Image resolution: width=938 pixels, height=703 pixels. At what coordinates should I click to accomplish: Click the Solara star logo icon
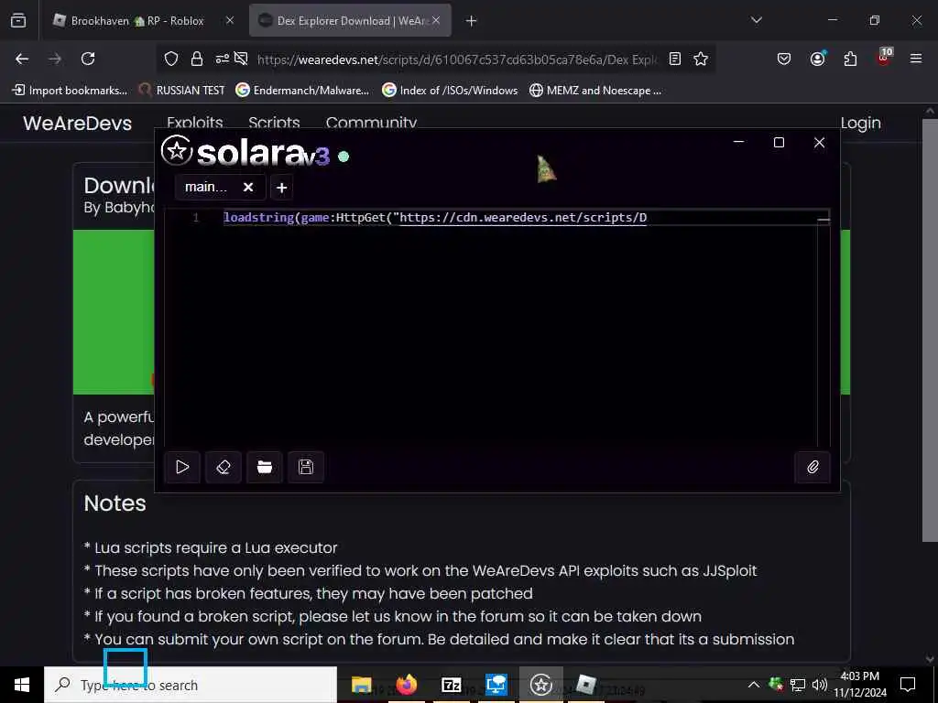177,151
